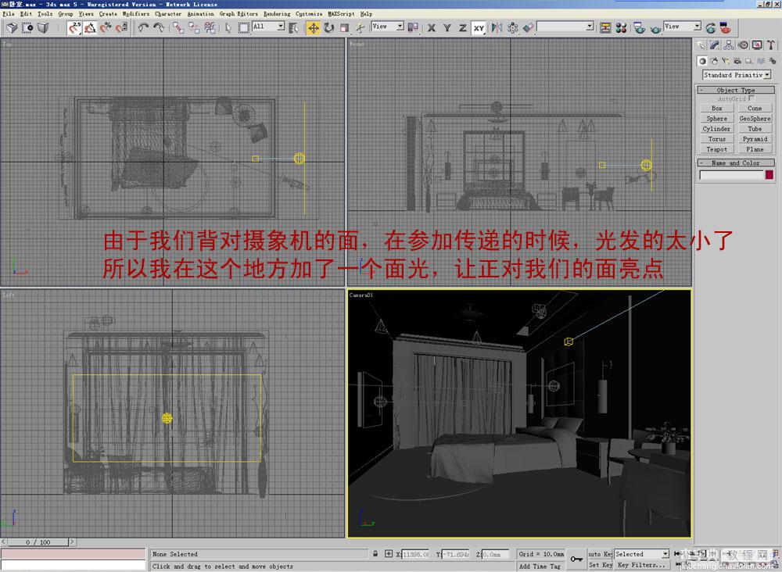Screen dimensions: 782x572
Task: Open the Material Editor spheres icon
Action: pyautogui.click(x=621, y=28)
